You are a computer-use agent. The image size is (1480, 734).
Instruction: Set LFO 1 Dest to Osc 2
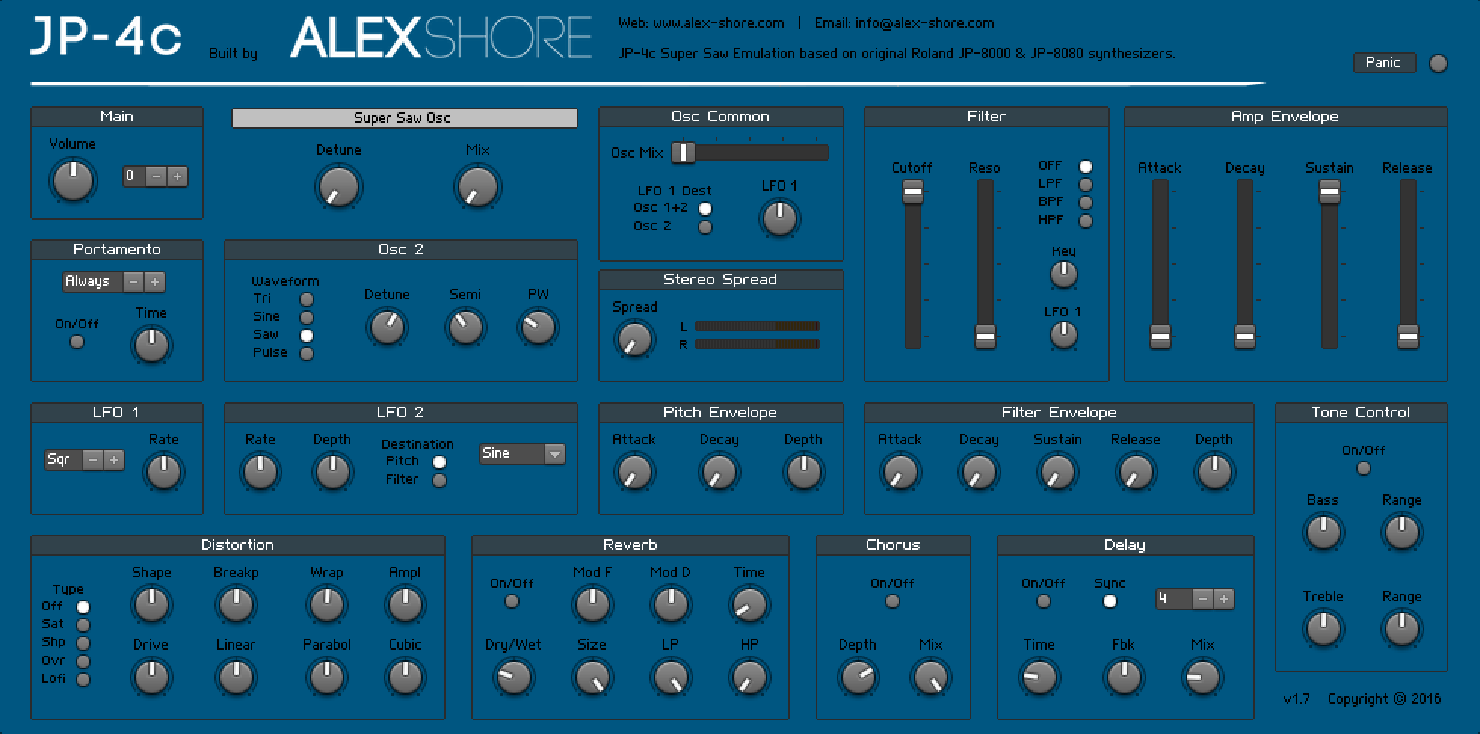point(705,227)
